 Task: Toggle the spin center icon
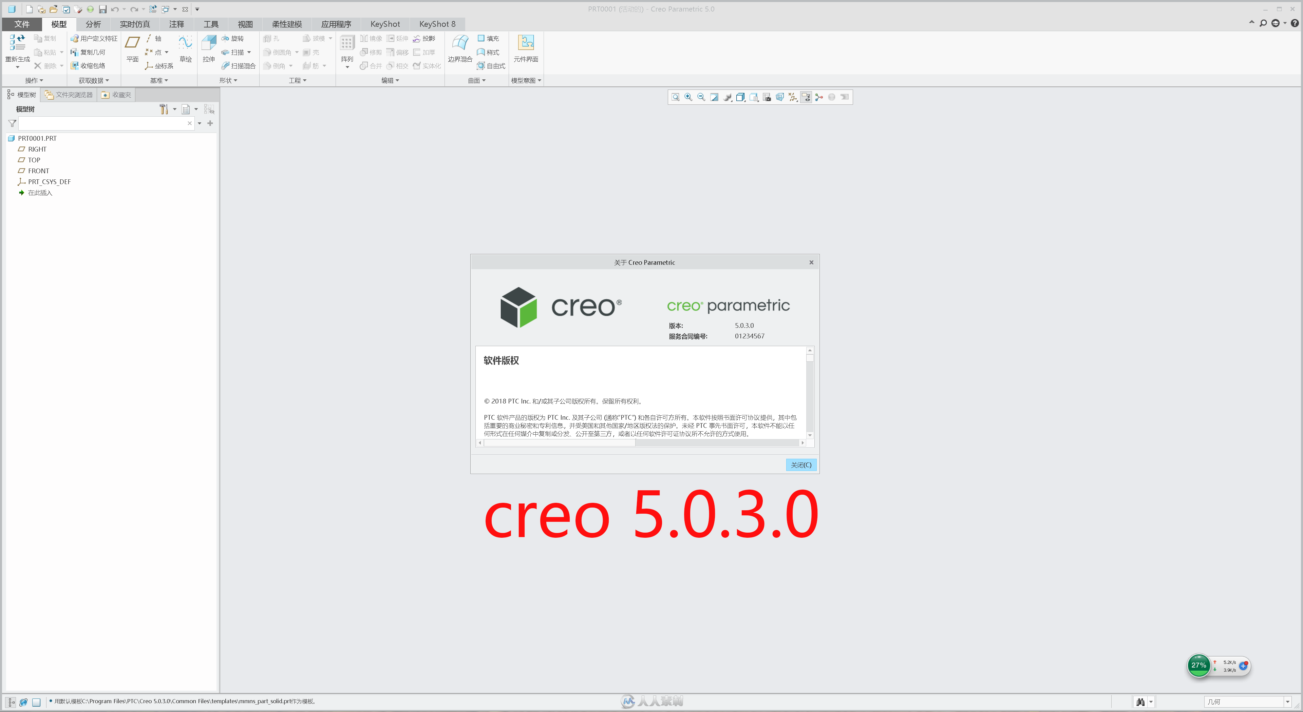819,97
